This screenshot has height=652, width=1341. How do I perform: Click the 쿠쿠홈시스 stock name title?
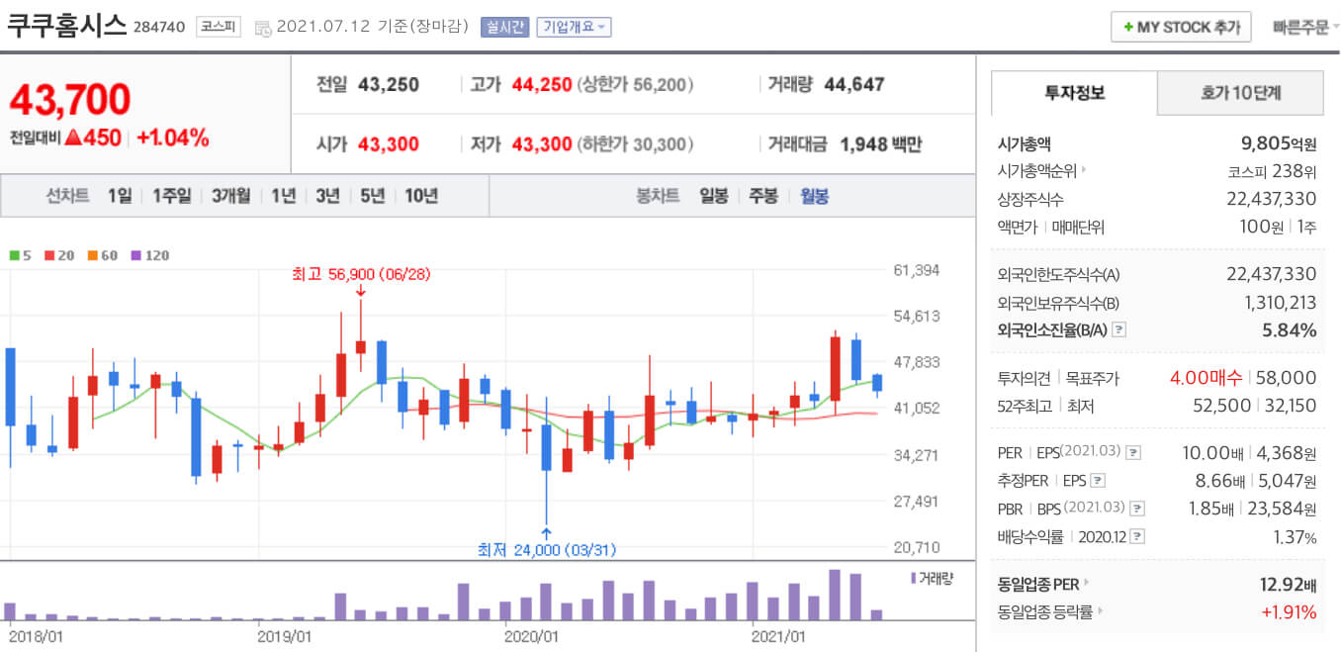coord(66,26)
